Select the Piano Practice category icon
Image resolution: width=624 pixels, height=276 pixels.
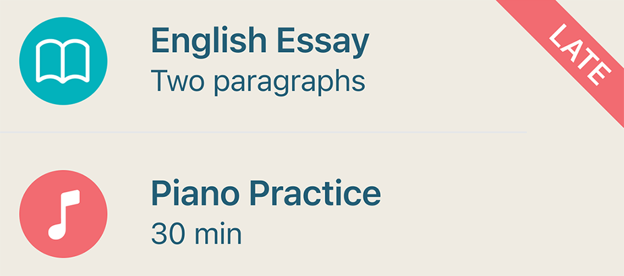[x=63, y=214]
